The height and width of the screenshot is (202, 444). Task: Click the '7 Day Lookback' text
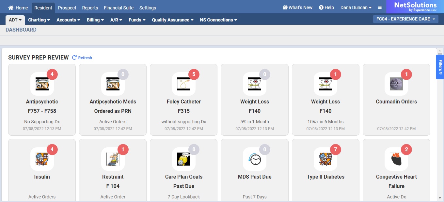pos(184,197)
